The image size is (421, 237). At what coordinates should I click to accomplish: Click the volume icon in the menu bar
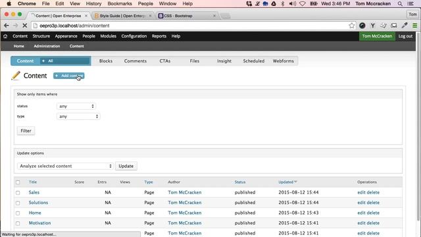[x=292, y=3]
